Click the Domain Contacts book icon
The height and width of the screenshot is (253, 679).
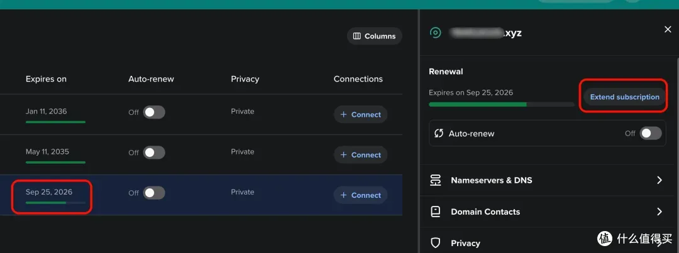tap(435, 212)
